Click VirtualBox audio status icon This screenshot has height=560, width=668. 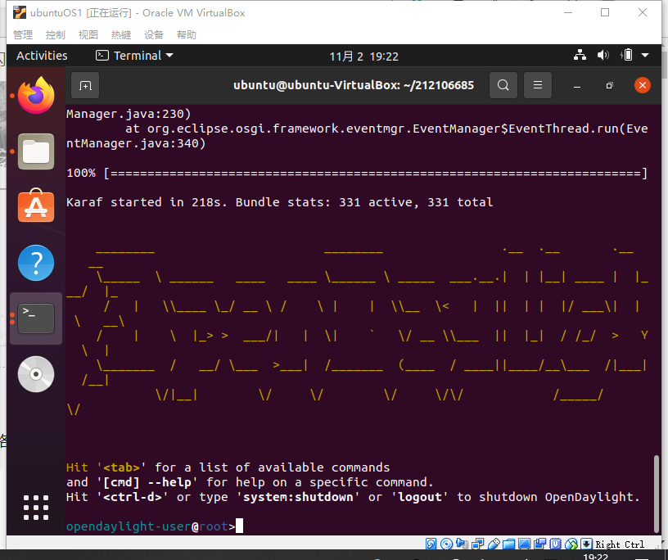coord(462,544)
